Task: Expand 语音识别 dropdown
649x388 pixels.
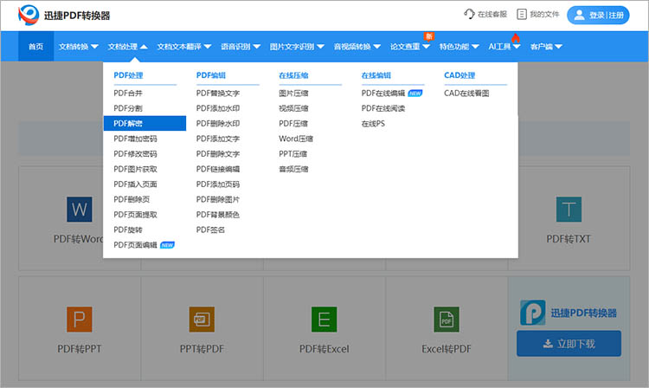Action: click(x=241, y=47)
